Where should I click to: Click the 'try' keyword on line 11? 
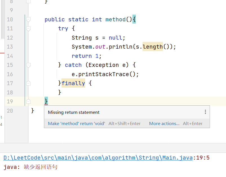point(63,29)
